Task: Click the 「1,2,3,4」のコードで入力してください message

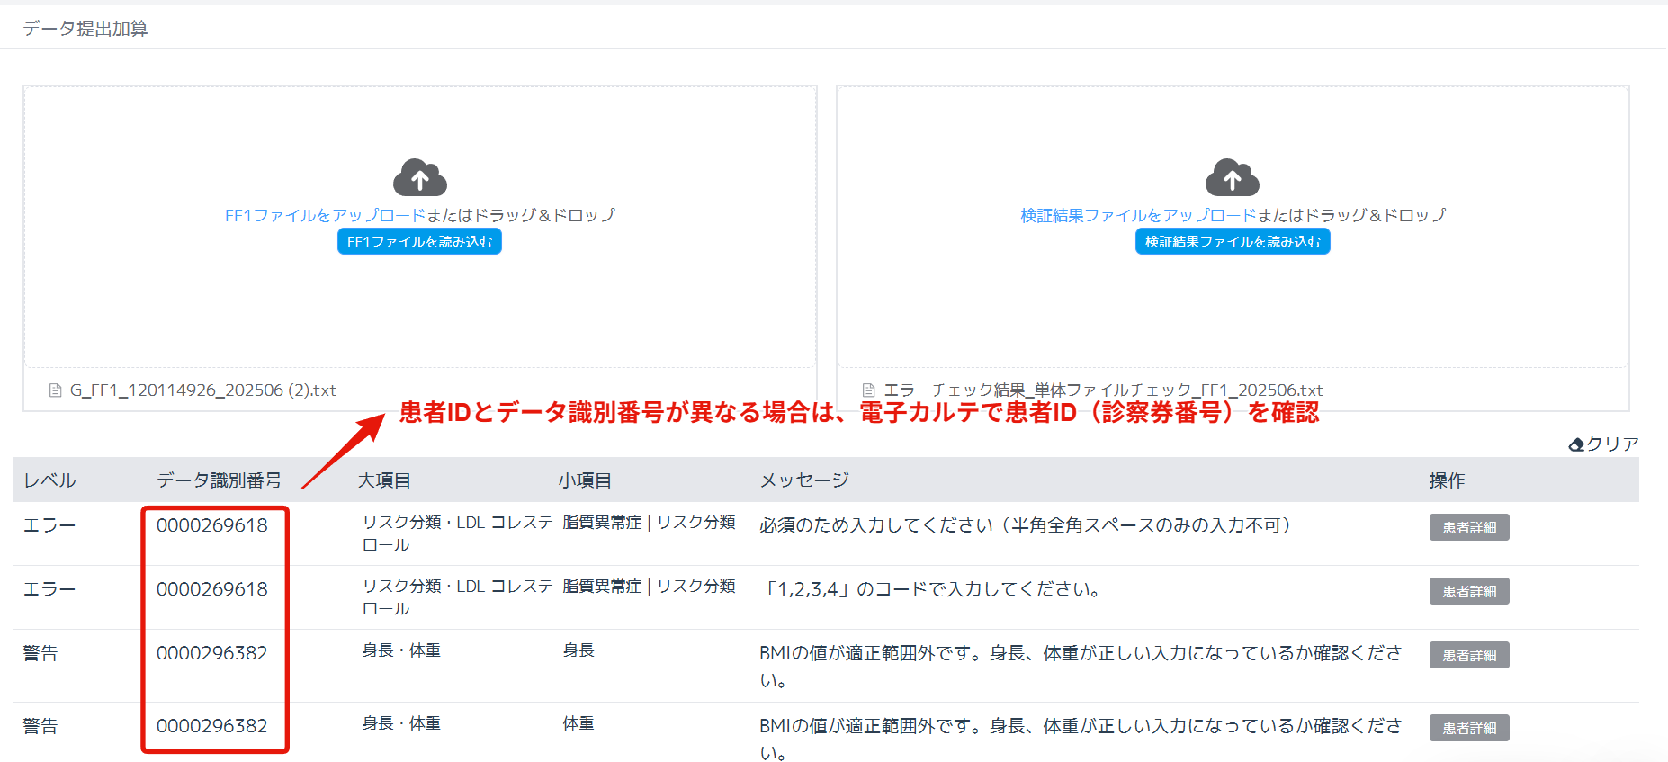Action: click(x=932, y=589)
